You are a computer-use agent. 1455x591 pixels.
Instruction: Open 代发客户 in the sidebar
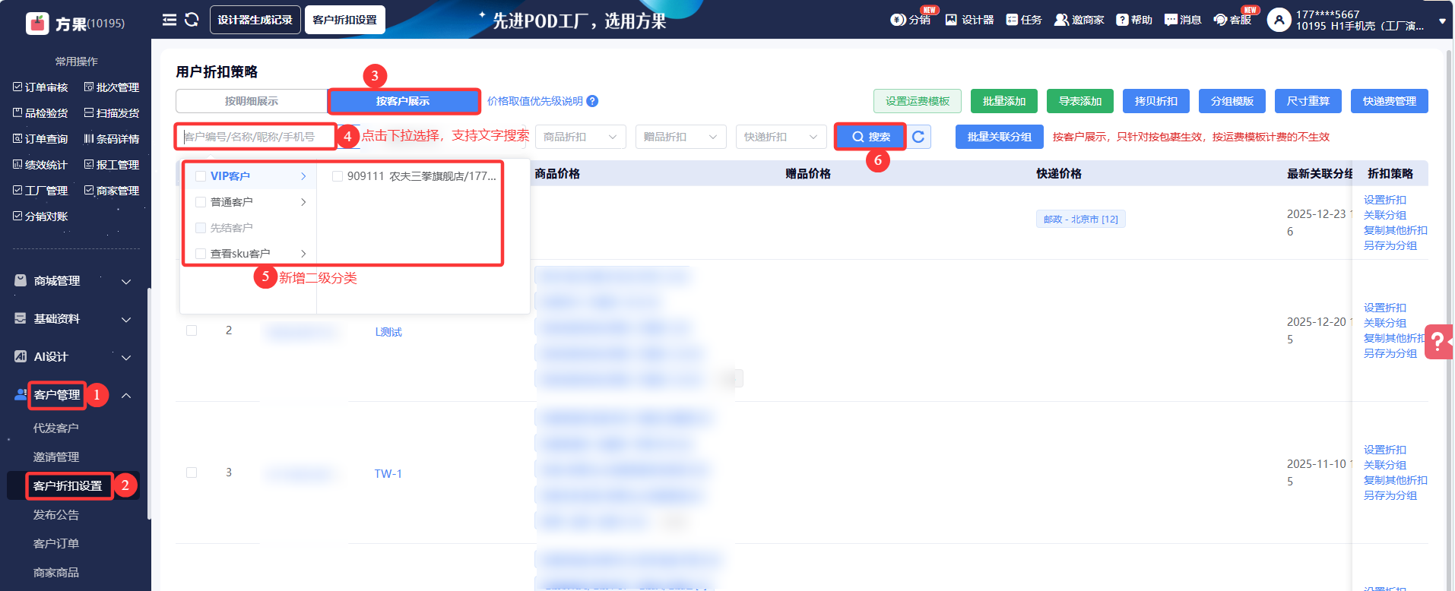[x=56, y=428]
